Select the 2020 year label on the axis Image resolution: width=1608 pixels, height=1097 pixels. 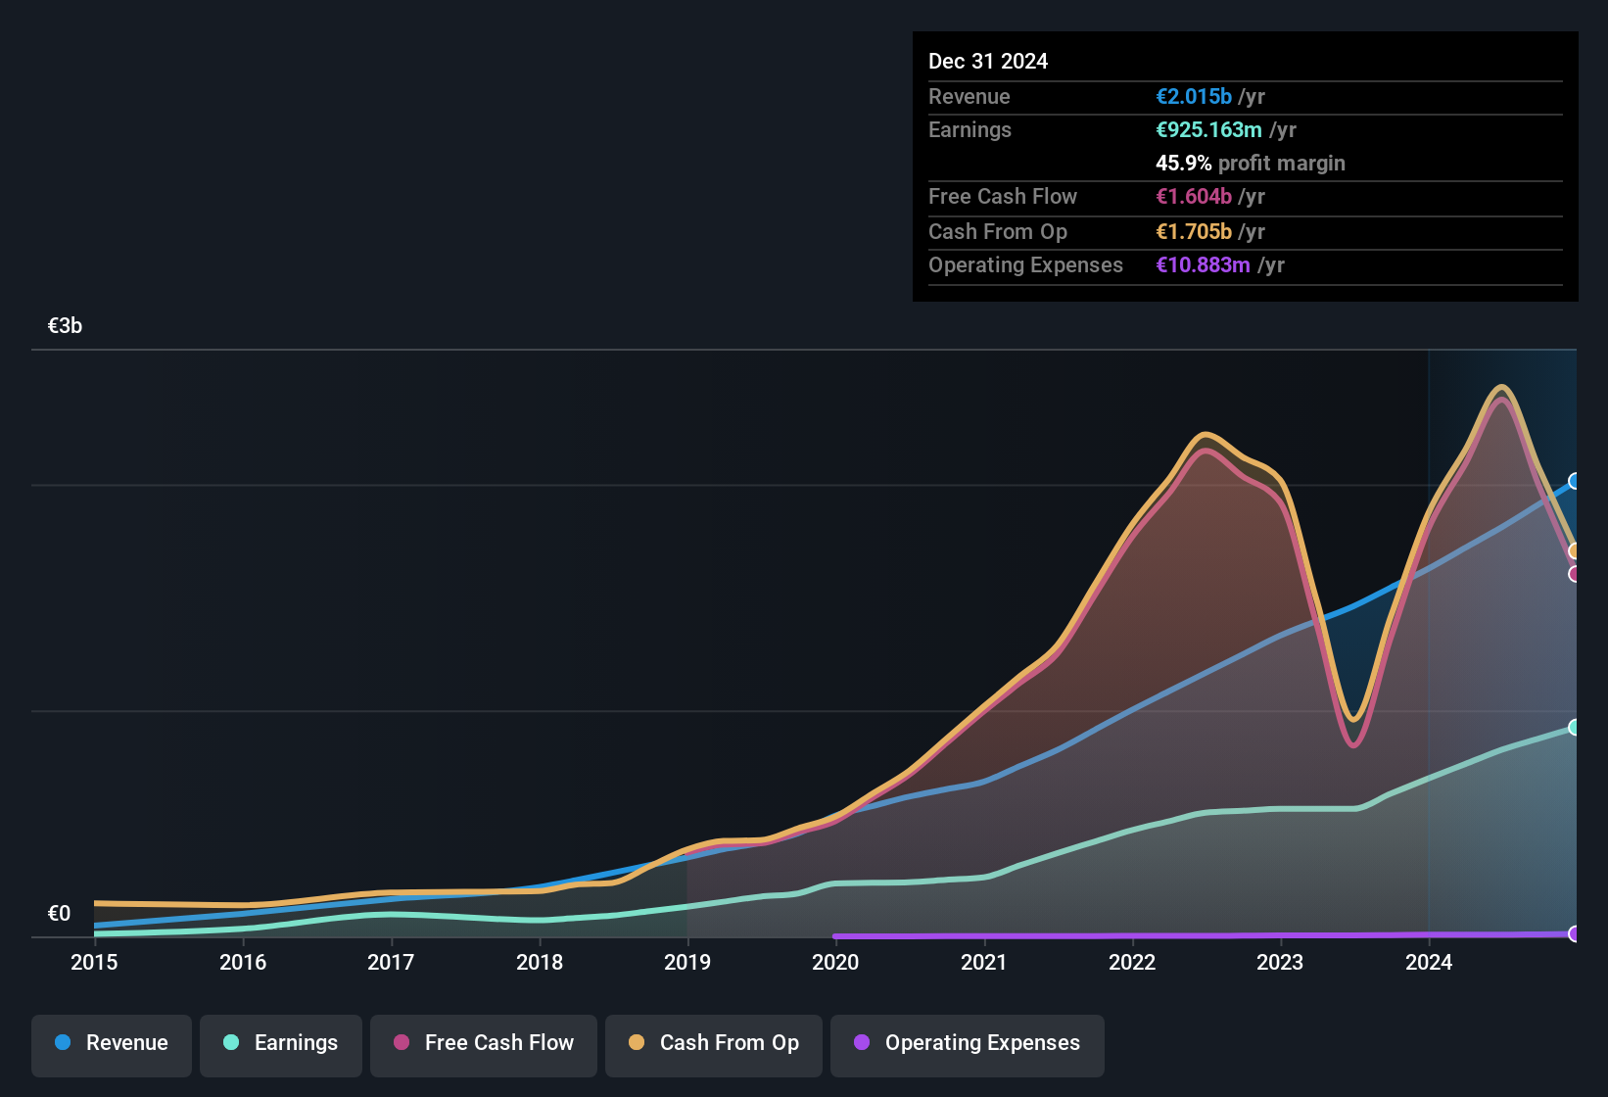[x=834, y=963]
